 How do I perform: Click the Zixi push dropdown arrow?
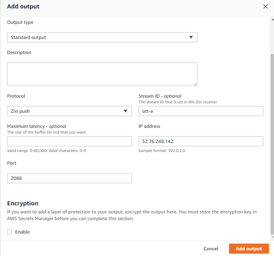(126, 111)
